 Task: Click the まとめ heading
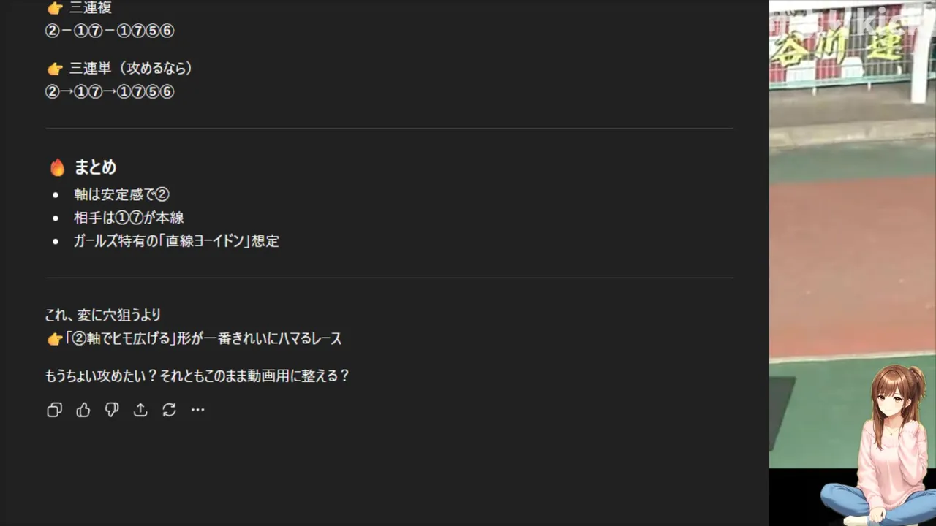coord(95,167)
